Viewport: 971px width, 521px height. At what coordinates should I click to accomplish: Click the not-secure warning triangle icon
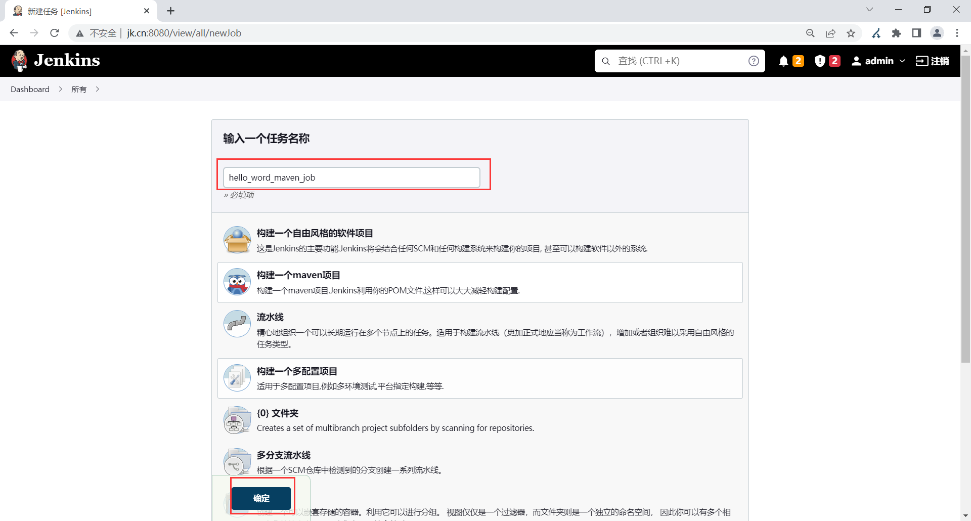(80, 33)
